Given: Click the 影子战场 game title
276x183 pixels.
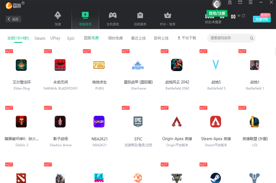Looking at the screenshot, I should [61, 139].
